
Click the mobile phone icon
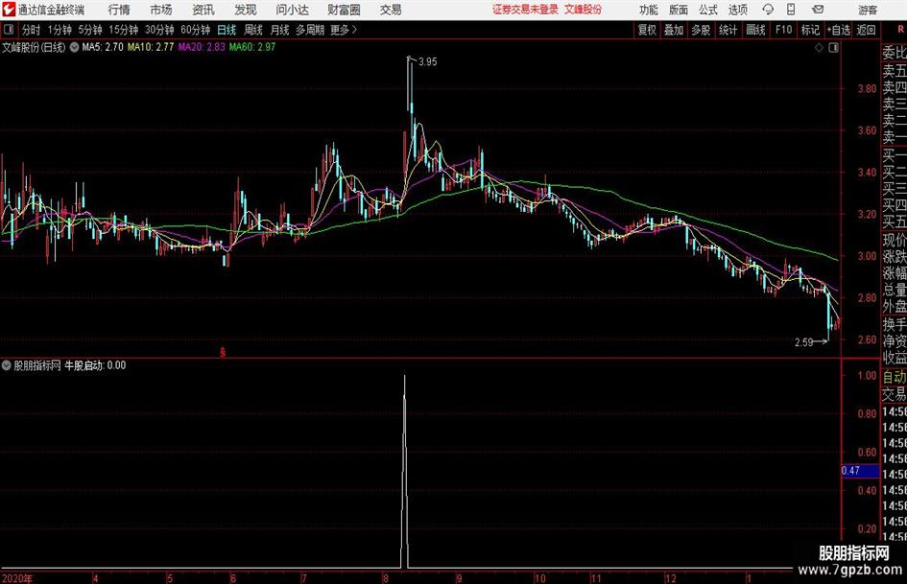791,10
